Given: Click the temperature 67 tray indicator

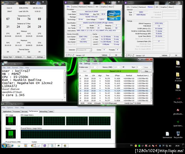Looking at the screenshot, I should tap(143, 146).
